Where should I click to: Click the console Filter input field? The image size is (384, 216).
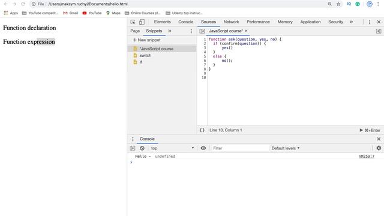(240, 148)
